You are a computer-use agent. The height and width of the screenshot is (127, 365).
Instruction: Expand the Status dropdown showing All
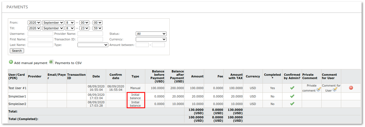(151, 34)
